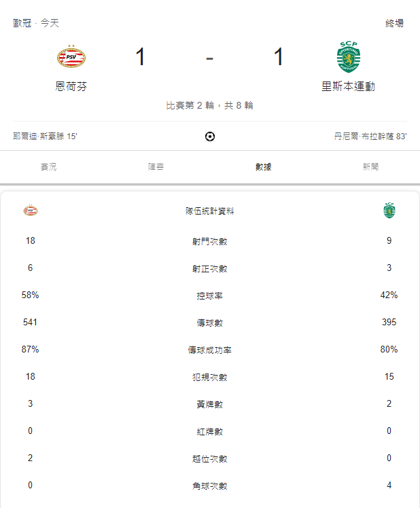Click the small Sporting logo in stats header
The height and width of the screenshot is (508, 420).
coord(389,211)
